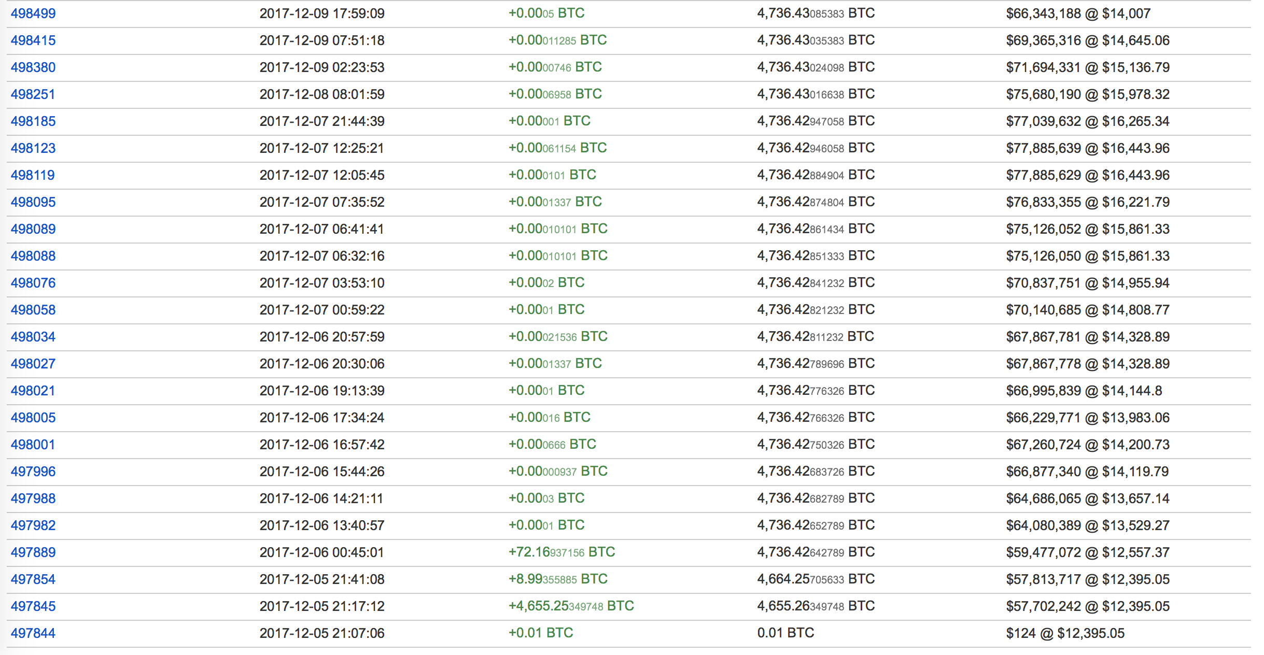Open block 498034 link

[x=33, y=337]
